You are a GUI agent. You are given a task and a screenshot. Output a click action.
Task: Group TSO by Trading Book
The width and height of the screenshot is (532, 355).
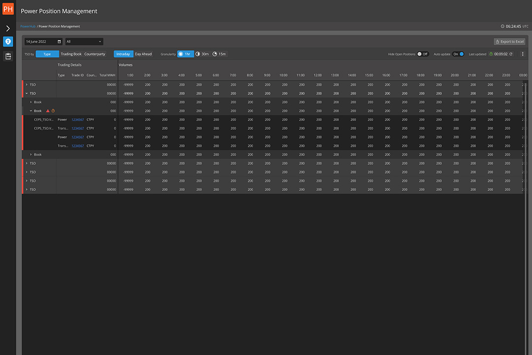tap(71, 54)
